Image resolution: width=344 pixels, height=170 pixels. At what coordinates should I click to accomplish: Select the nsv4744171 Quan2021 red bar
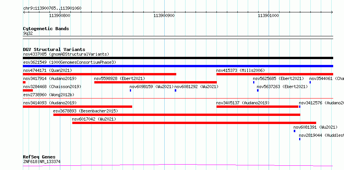(99, 74)
